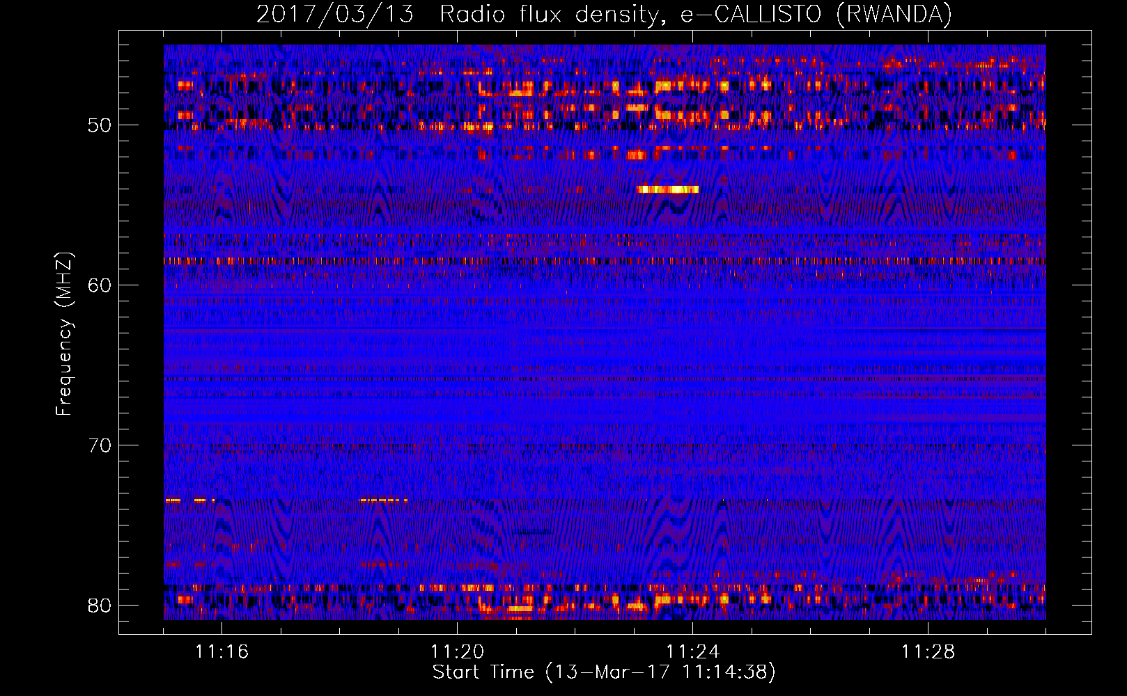Click the 'Frequency (MHZ)' axis label

click(x=64, y=333)
